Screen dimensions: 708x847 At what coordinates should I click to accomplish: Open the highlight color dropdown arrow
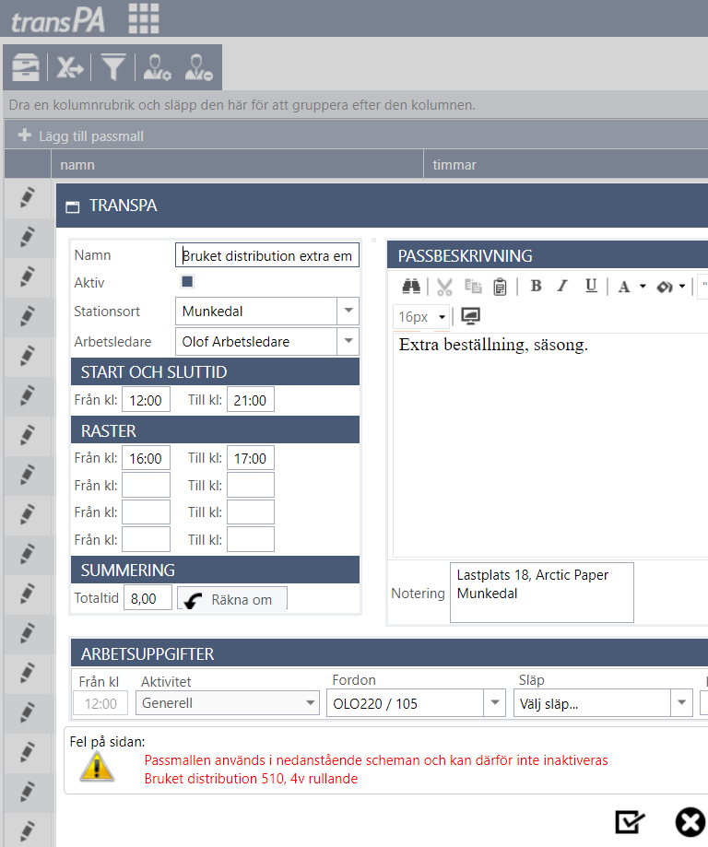tap(682, 287)
